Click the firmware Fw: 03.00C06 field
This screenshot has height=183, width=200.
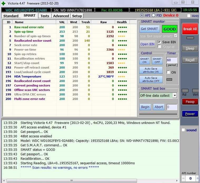click(112, 10)
